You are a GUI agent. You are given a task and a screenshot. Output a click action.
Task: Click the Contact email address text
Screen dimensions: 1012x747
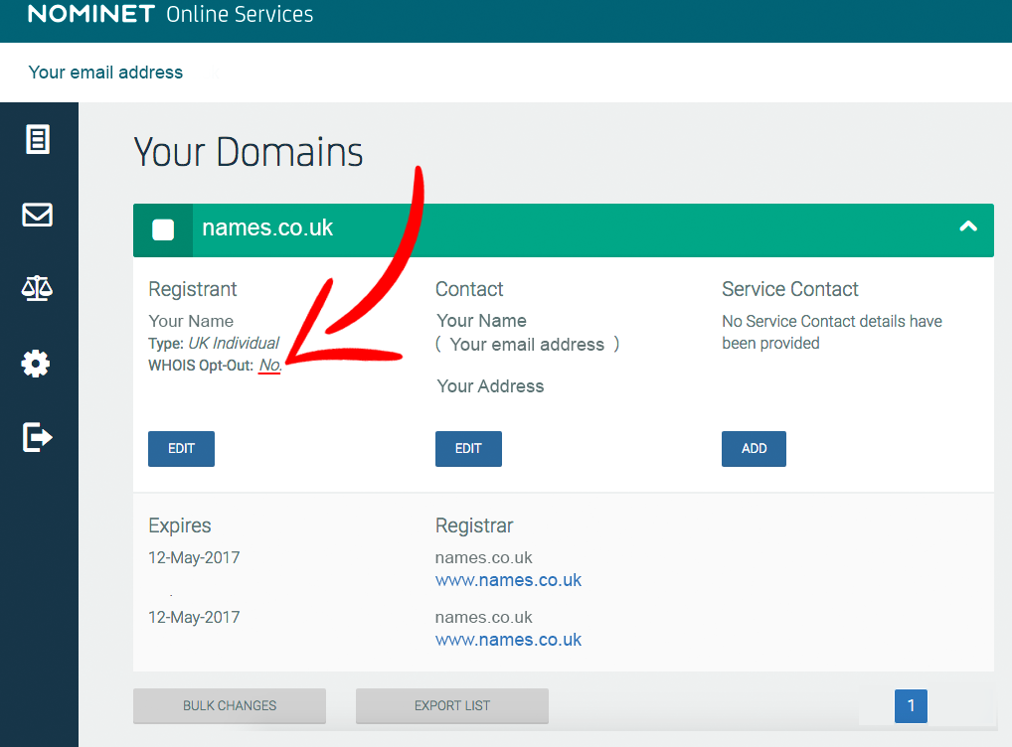tap(527, 345)
